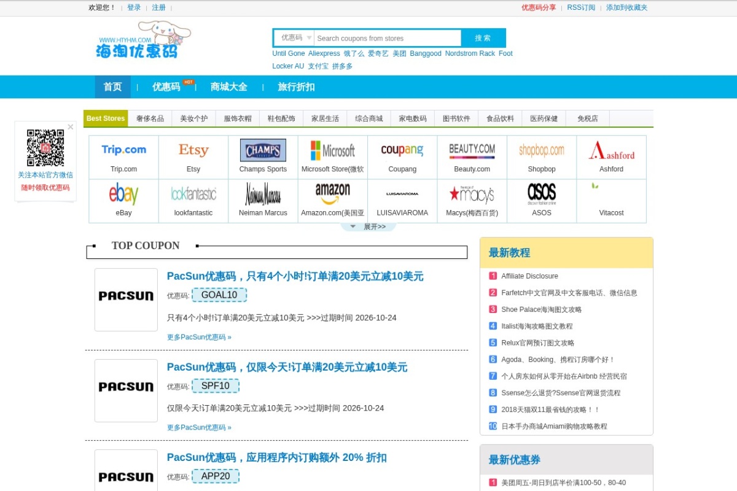Viewport: 737px width, 491px height.
Task: Select the Champs Sports logo
Action: click(x=263, y=150)
